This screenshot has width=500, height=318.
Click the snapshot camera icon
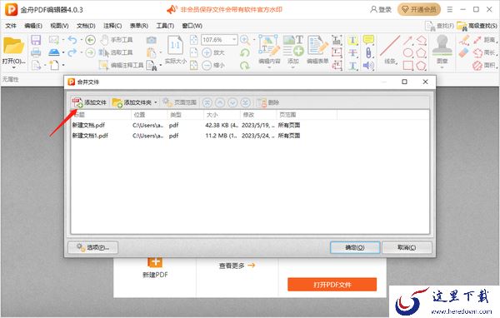[152, 40]
